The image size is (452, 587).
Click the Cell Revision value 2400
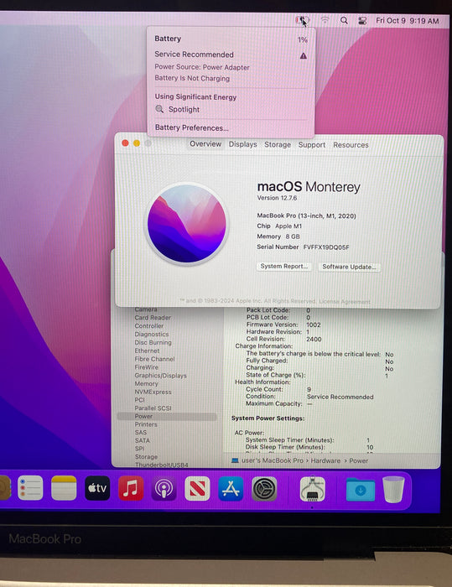point(314,339)
